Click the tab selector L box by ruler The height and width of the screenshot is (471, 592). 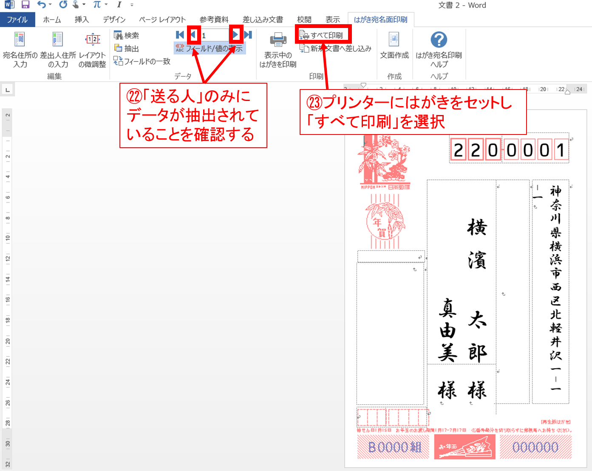coord(8,90)
